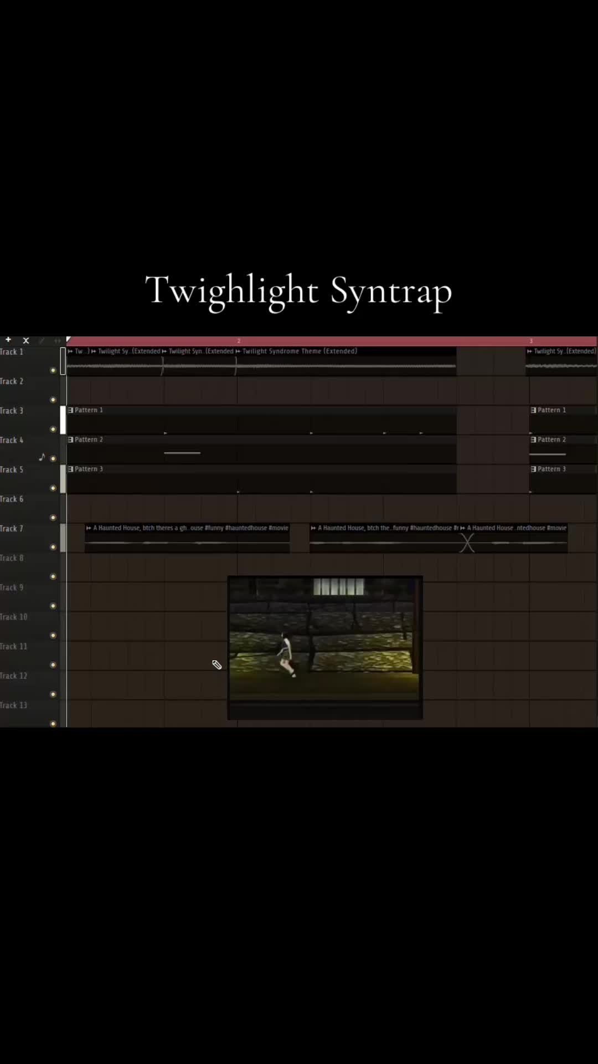Toggle the mute dot for Track 3
This screenshot has height=1064, width=598.
click(x=53, y=429)
